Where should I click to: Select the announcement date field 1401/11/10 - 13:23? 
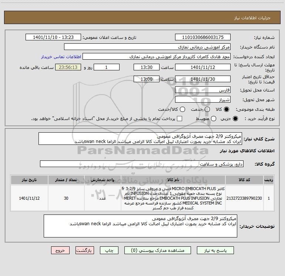click(53, 37)
